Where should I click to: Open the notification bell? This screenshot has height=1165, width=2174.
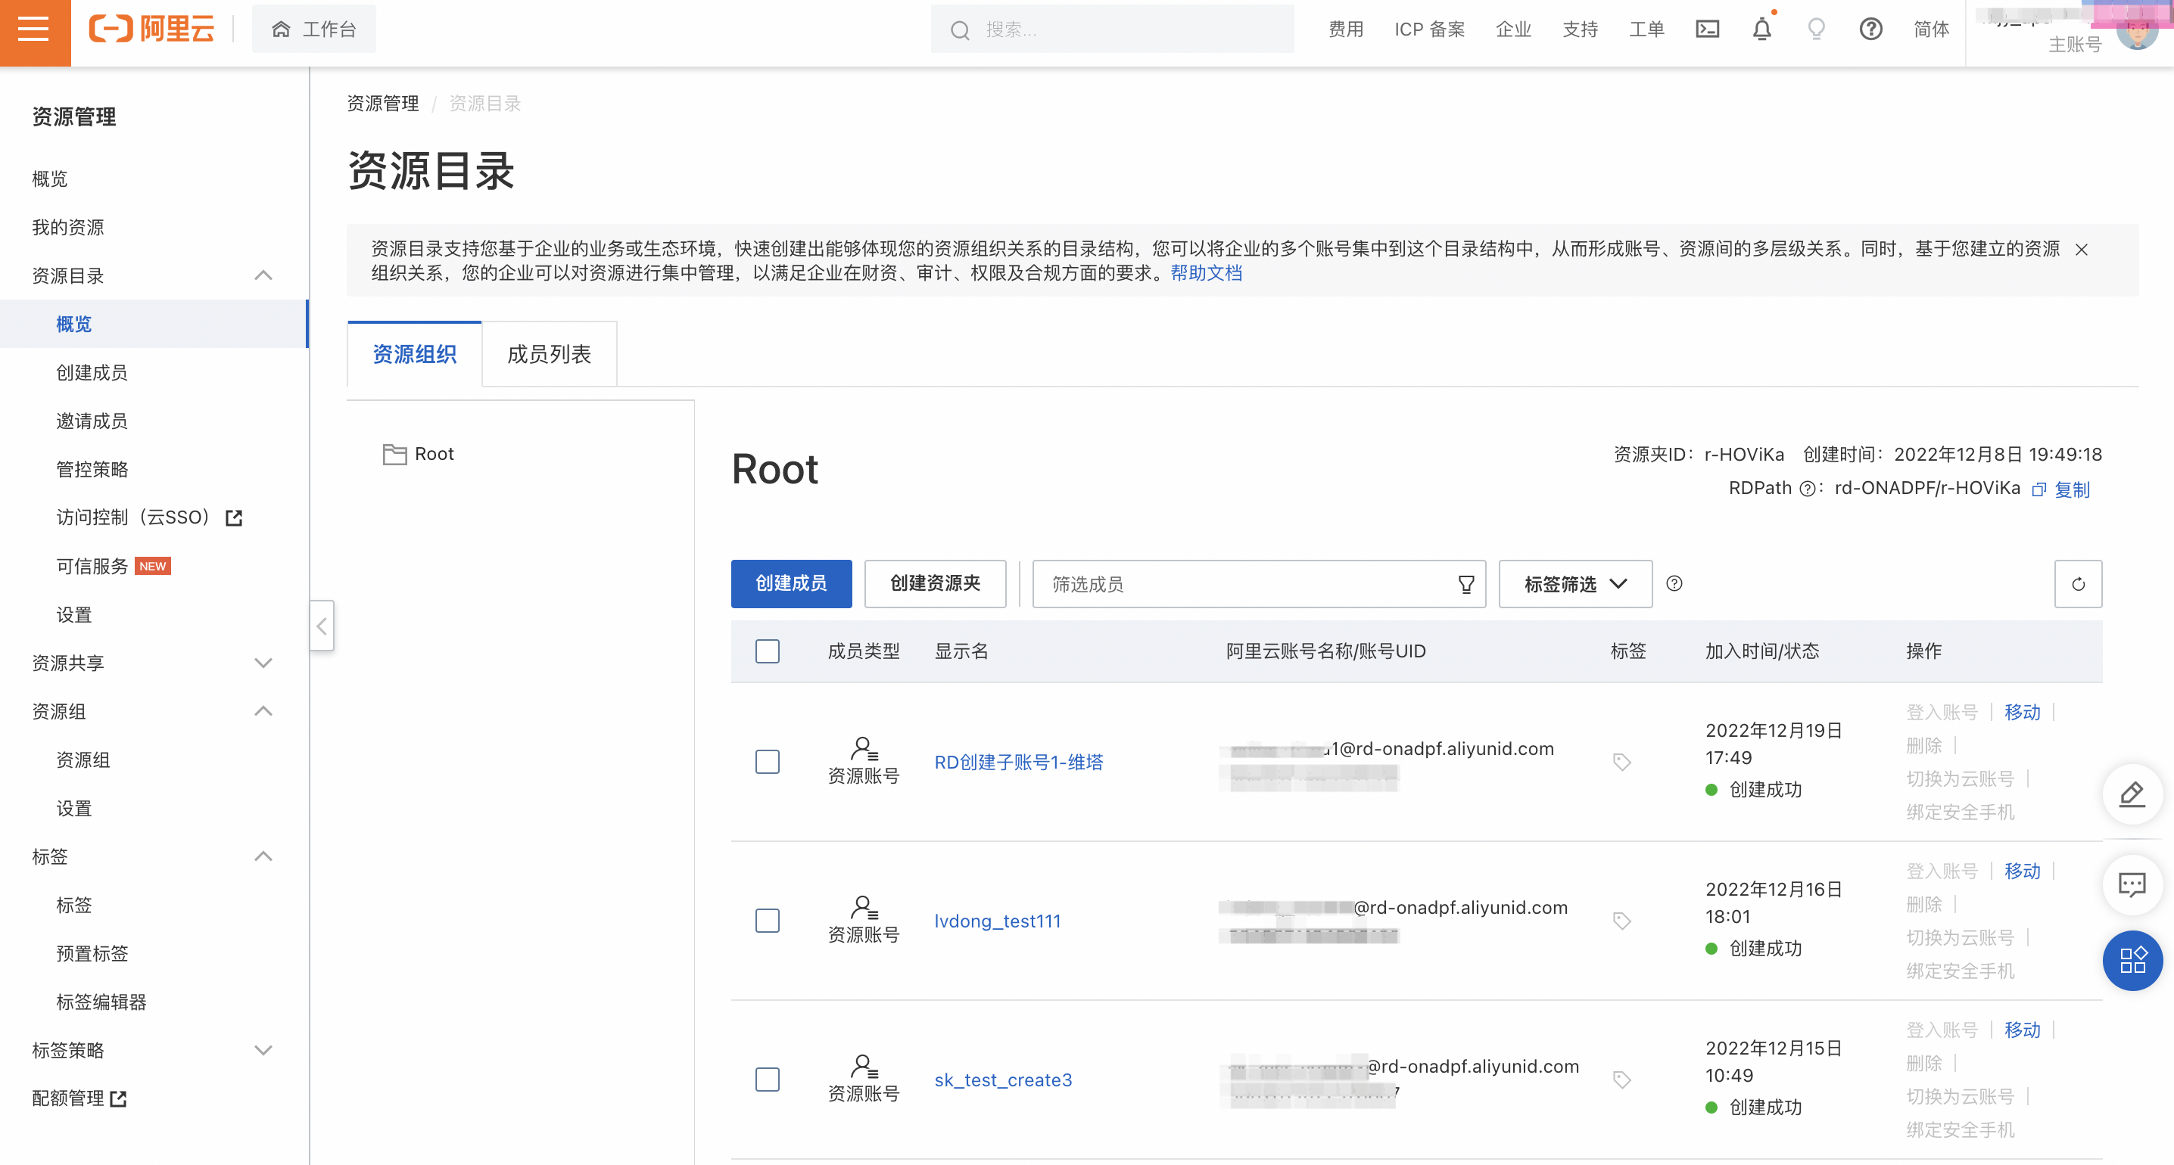1761,30
